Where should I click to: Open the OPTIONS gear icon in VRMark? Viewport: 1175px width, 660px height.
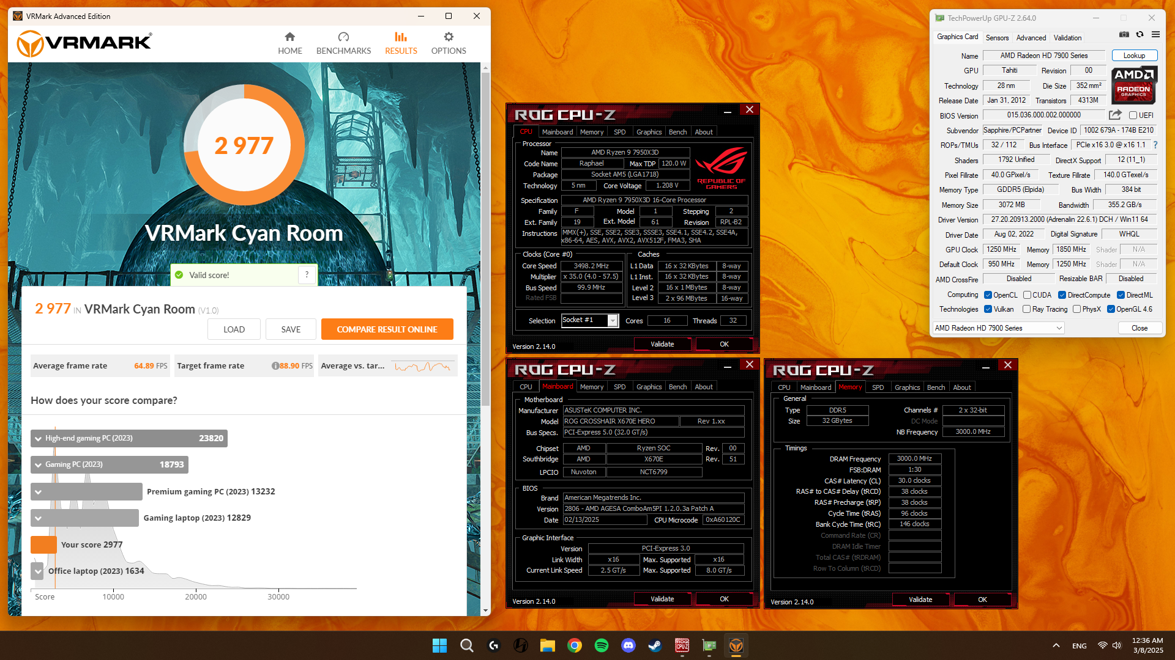coord(449,37)
